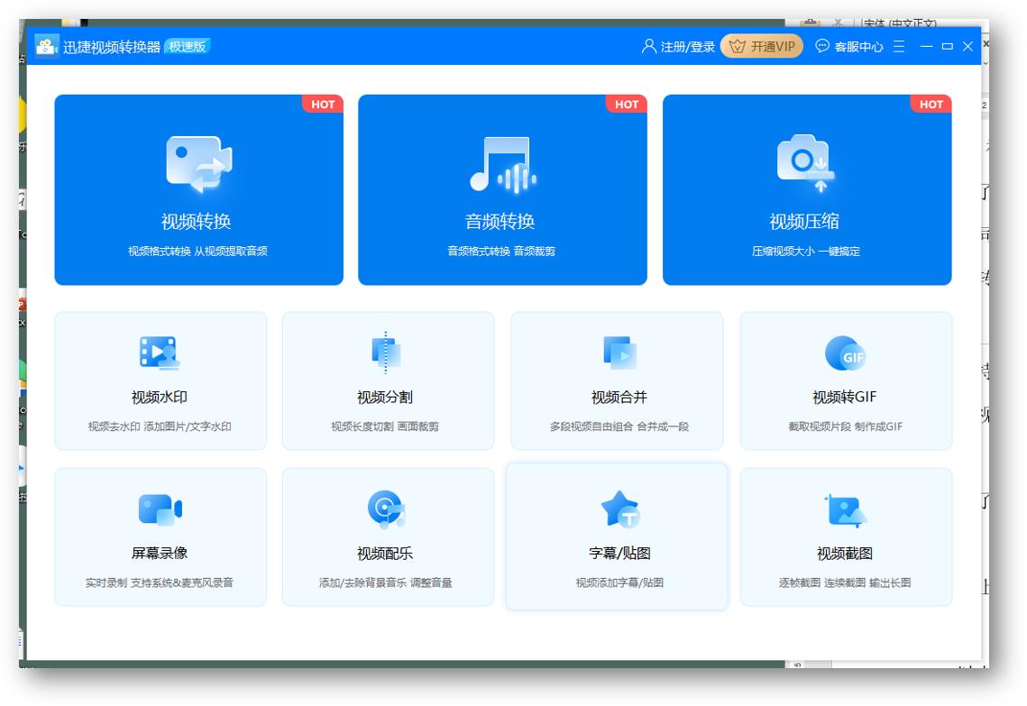
Task: Open the 视频配乐 background music tool
Action: [388, 536]
